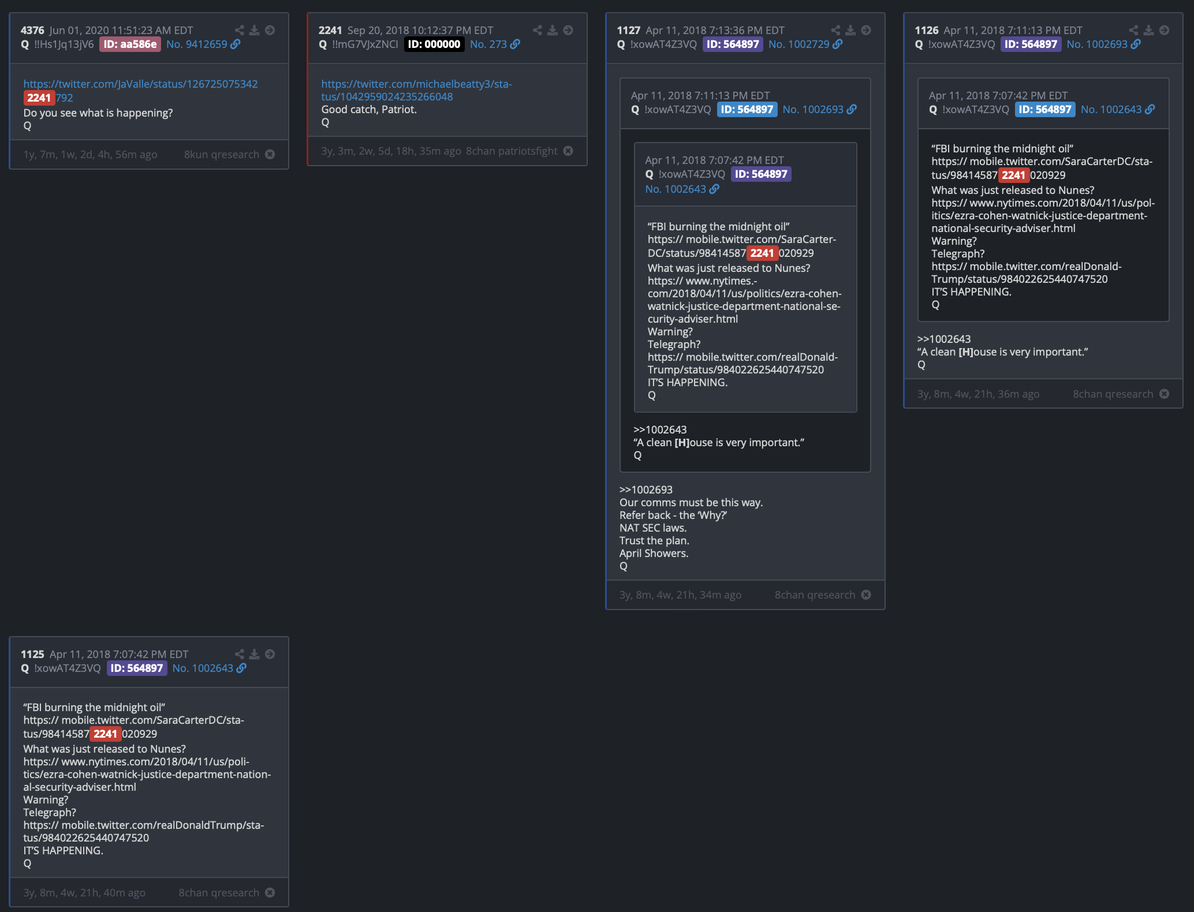This screenshot has height=912, width=1194.
Task: Open post link No. 1002729
Action: click(805, 44)
